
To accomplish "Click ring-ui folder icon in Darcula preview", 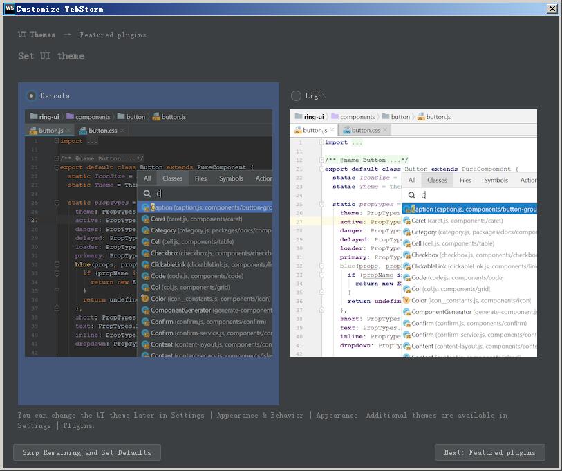I will pyautogui.click(x=34, y=116).
